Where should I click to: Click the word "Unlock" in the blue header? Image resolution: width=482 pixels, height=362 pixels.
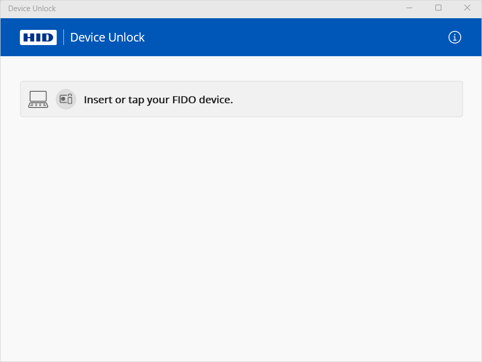point(128,37)
